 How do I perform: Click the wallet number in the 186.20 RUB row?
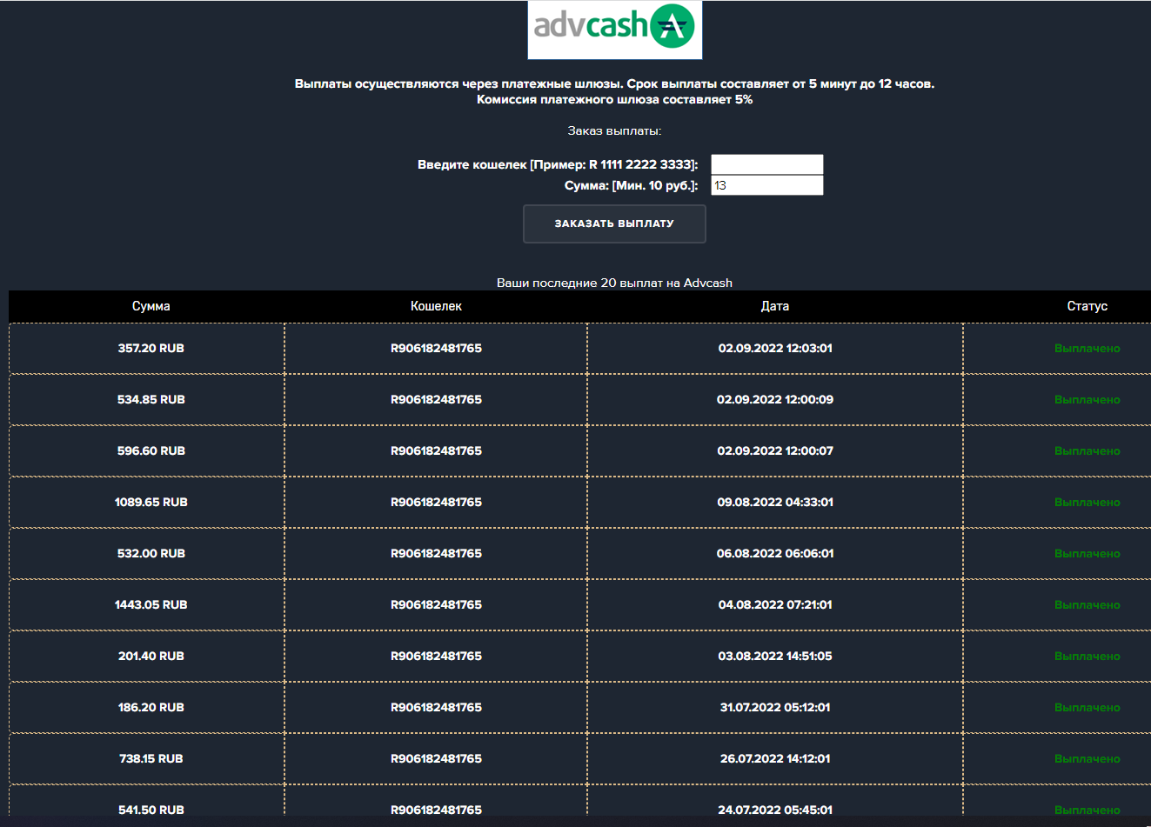[x=436, y=707]
